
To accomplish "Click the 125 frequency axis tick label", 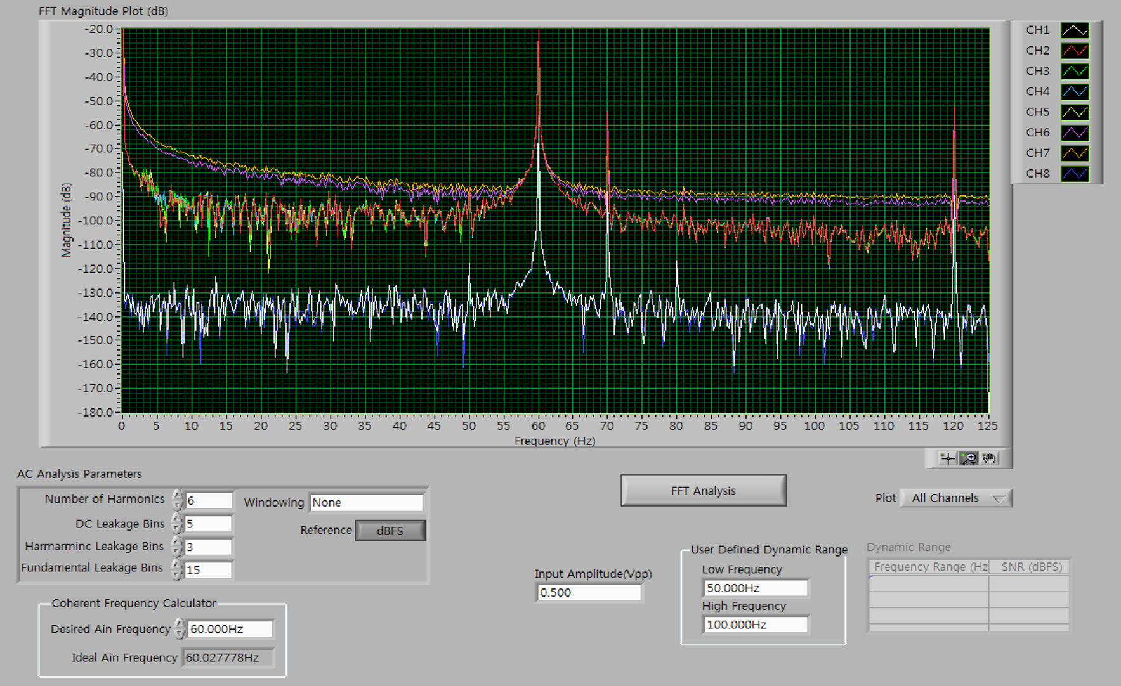I will 987,426.
